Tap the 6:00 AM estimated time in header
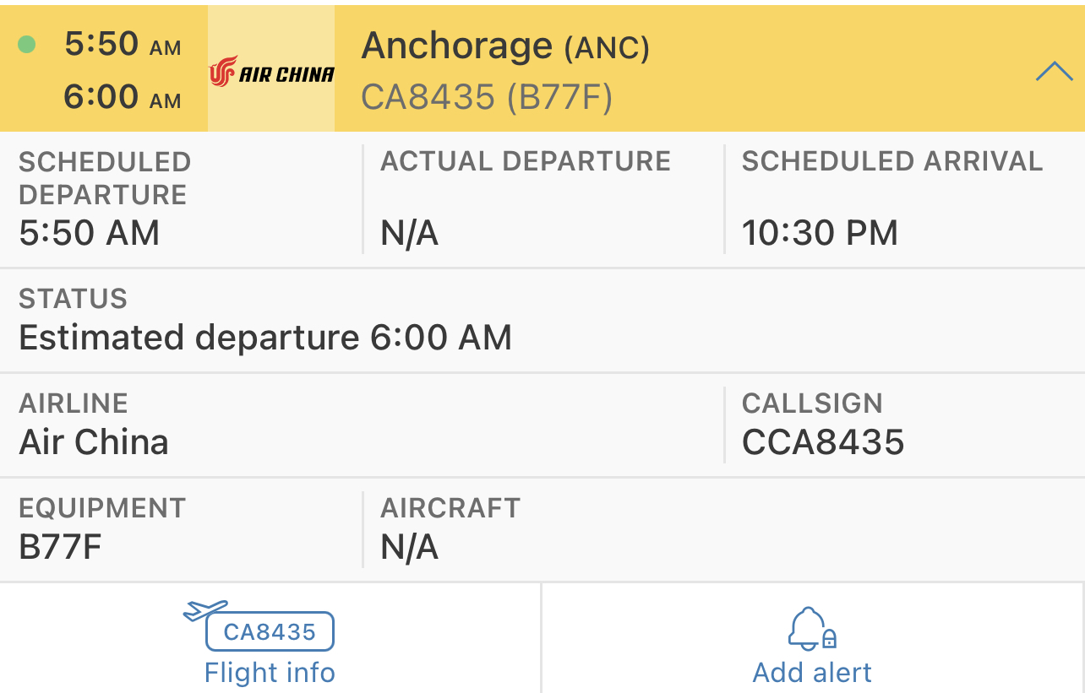Image resolution: width=1085 pixels, height=693 pixels. [x=123, y=97]
